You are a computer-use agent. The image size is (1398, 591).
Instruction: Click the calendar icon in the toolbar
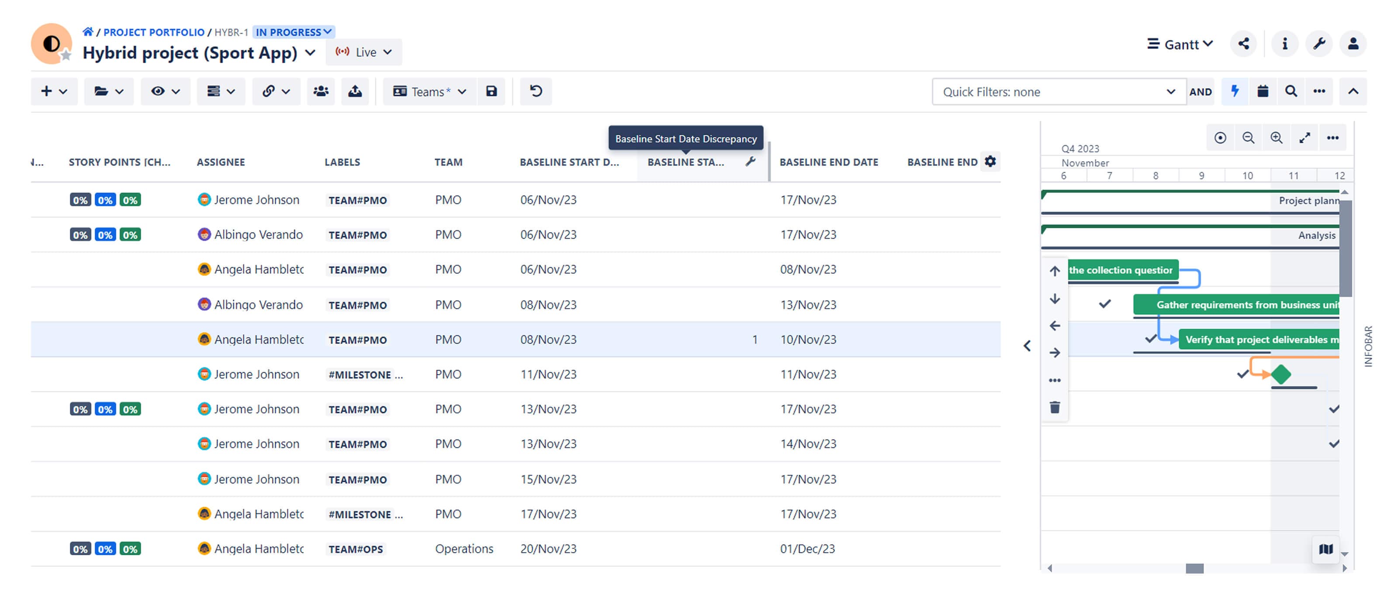pyautogui.click(x=1262, y=92)
